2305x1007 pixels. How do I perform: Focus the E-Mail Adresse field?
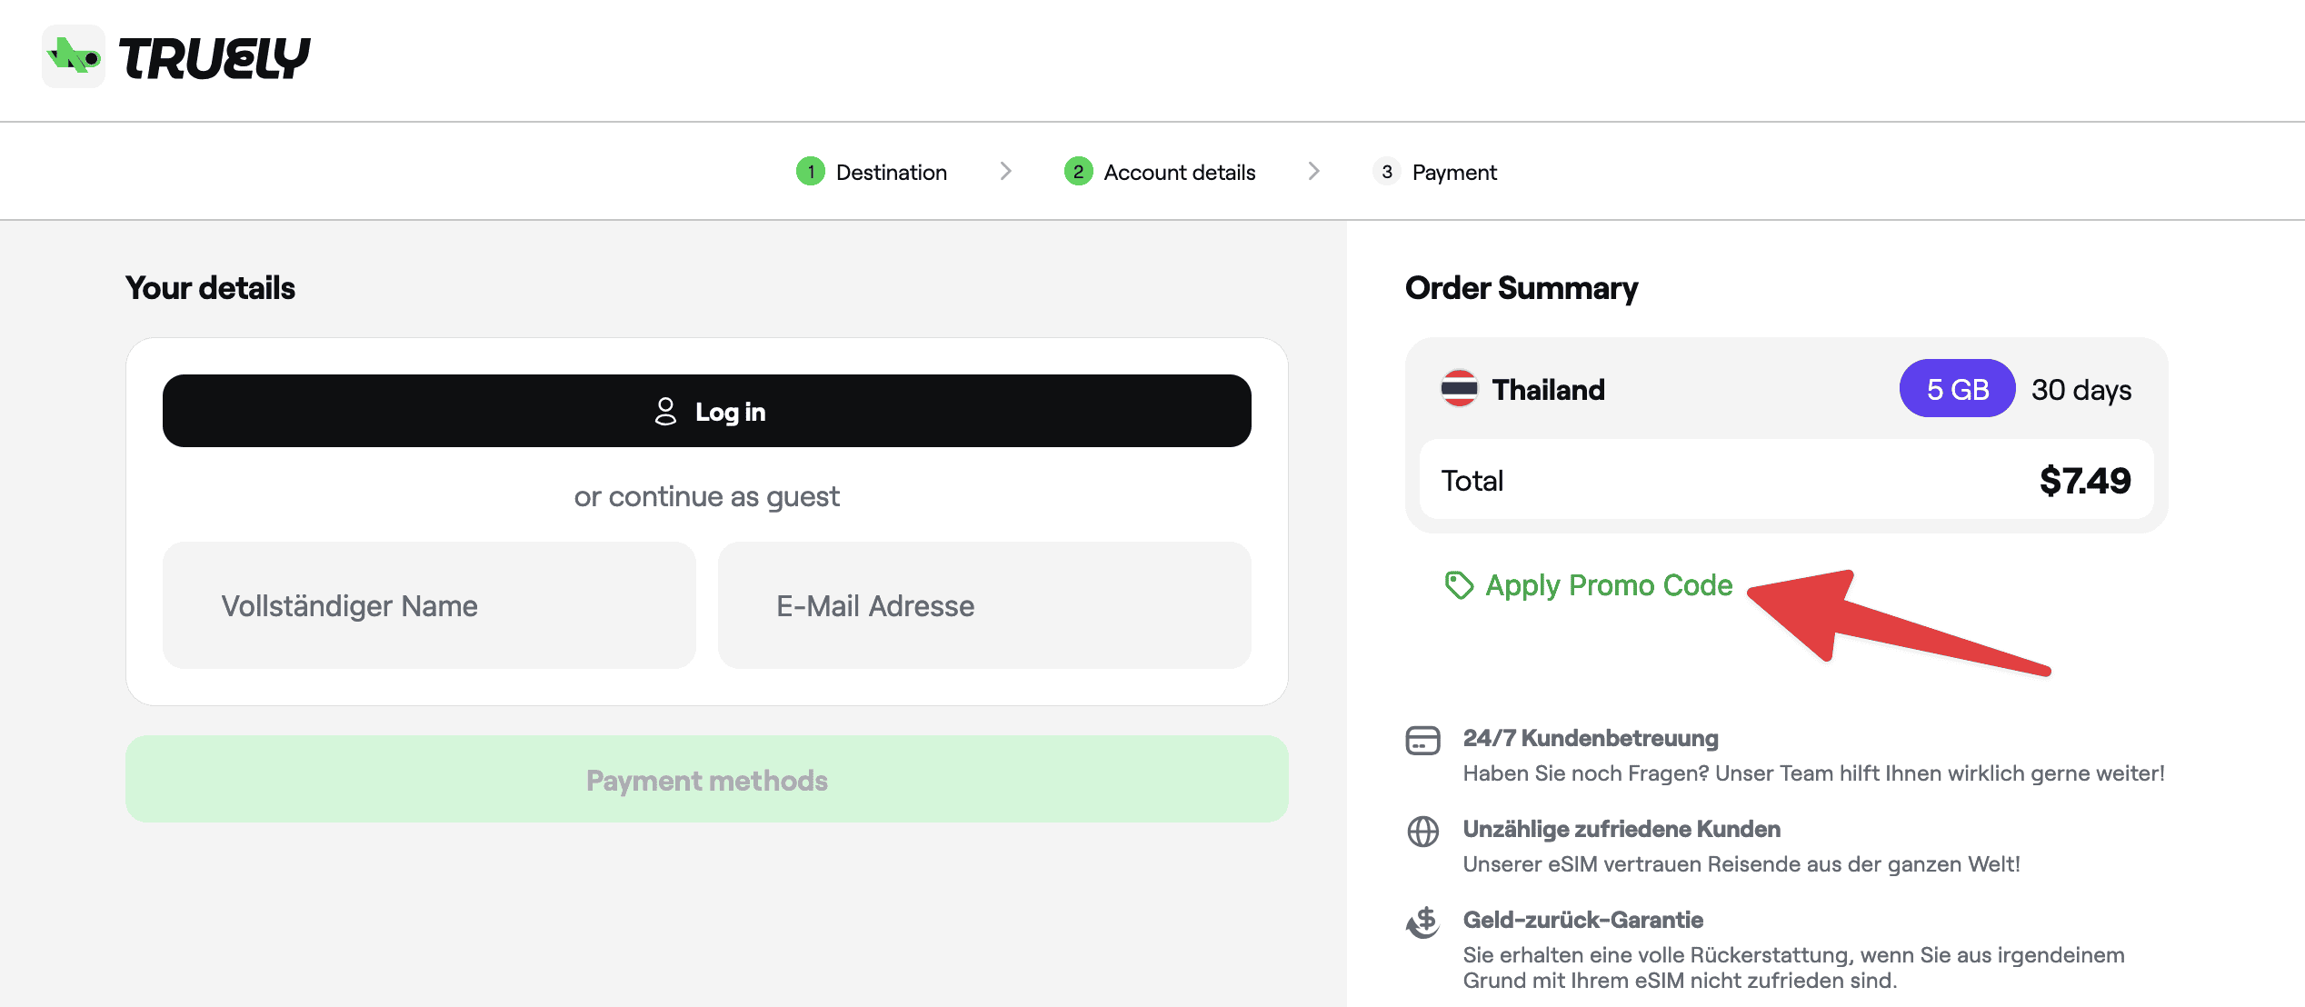coord(984,605)
